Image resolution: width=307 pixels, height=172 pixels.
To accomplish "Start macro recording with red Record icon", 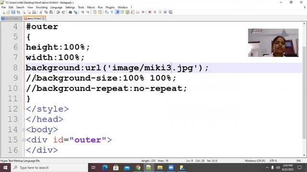I will pos(150,12).
